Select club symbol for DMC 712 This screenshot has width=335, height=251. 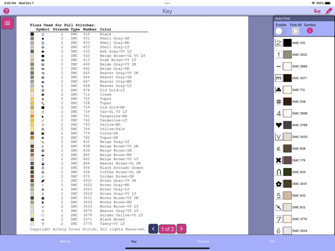pyautogui.click(x=279, y=90)
